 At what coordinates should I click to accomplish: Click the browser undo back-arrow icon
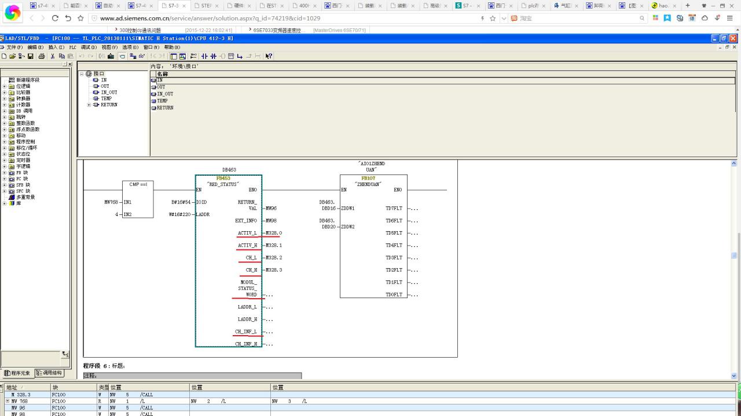click(68, 18)
